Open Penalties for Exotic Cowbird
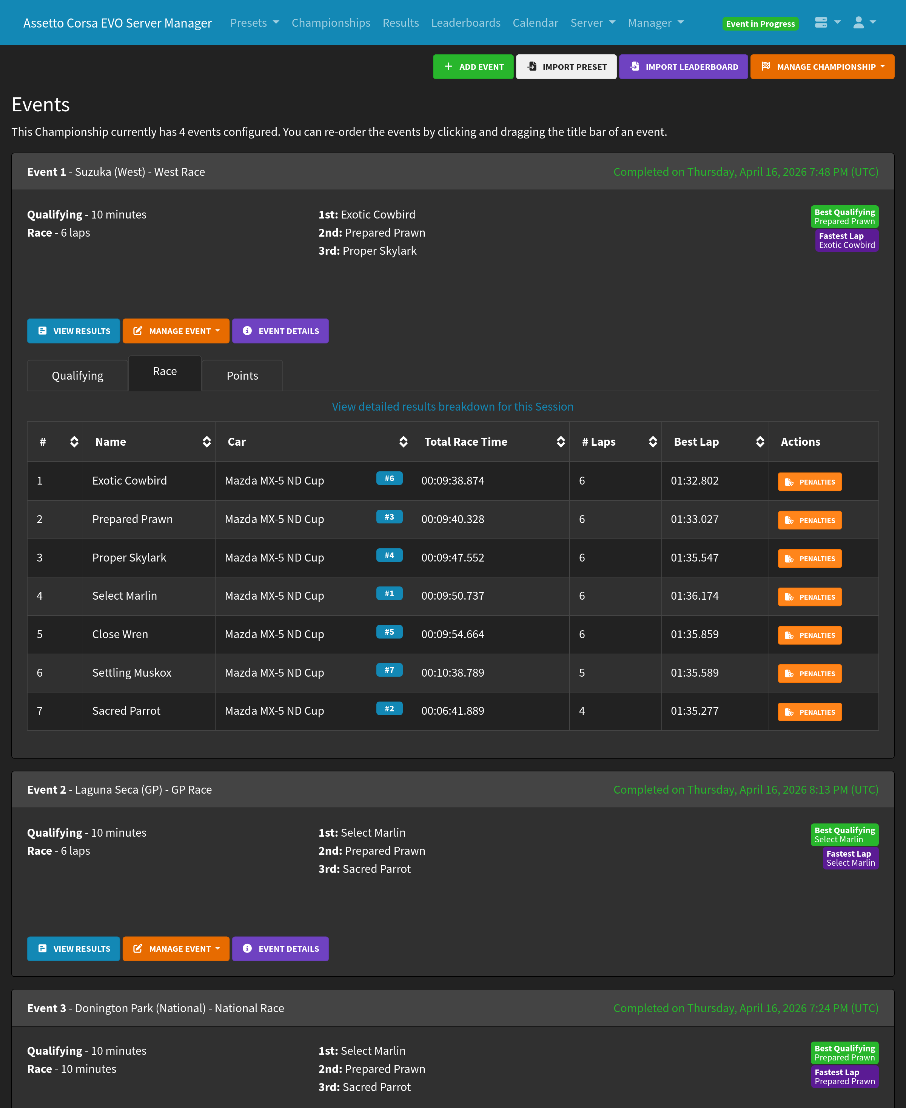906x1108 pixels. click(809, 482)
